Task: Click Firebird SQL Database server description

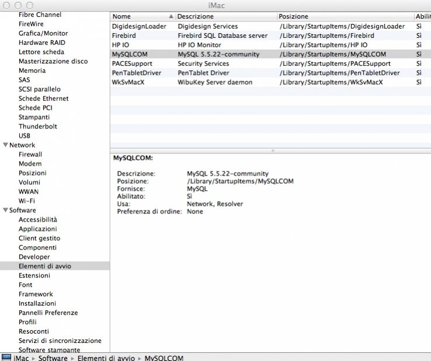Action: click(223, 36)
